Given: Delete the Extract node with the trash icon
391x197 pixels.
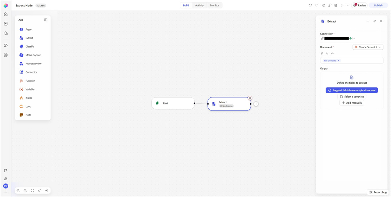Looking at the screenshot, I should pos(250,98).
